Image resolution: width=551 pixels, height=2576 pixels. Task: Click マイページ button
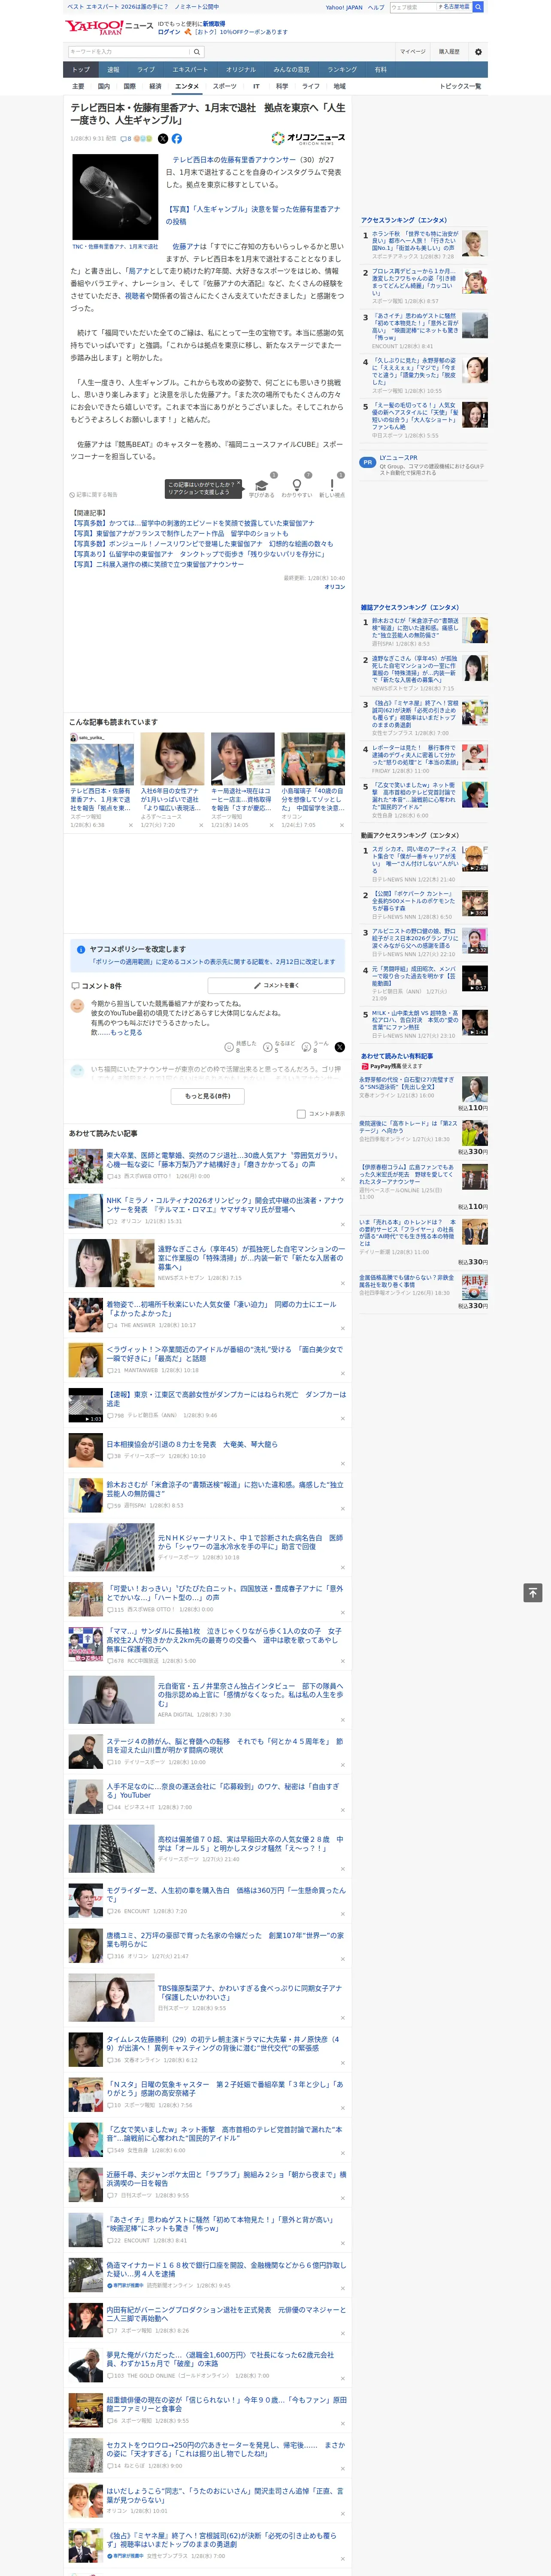[412, 51]
